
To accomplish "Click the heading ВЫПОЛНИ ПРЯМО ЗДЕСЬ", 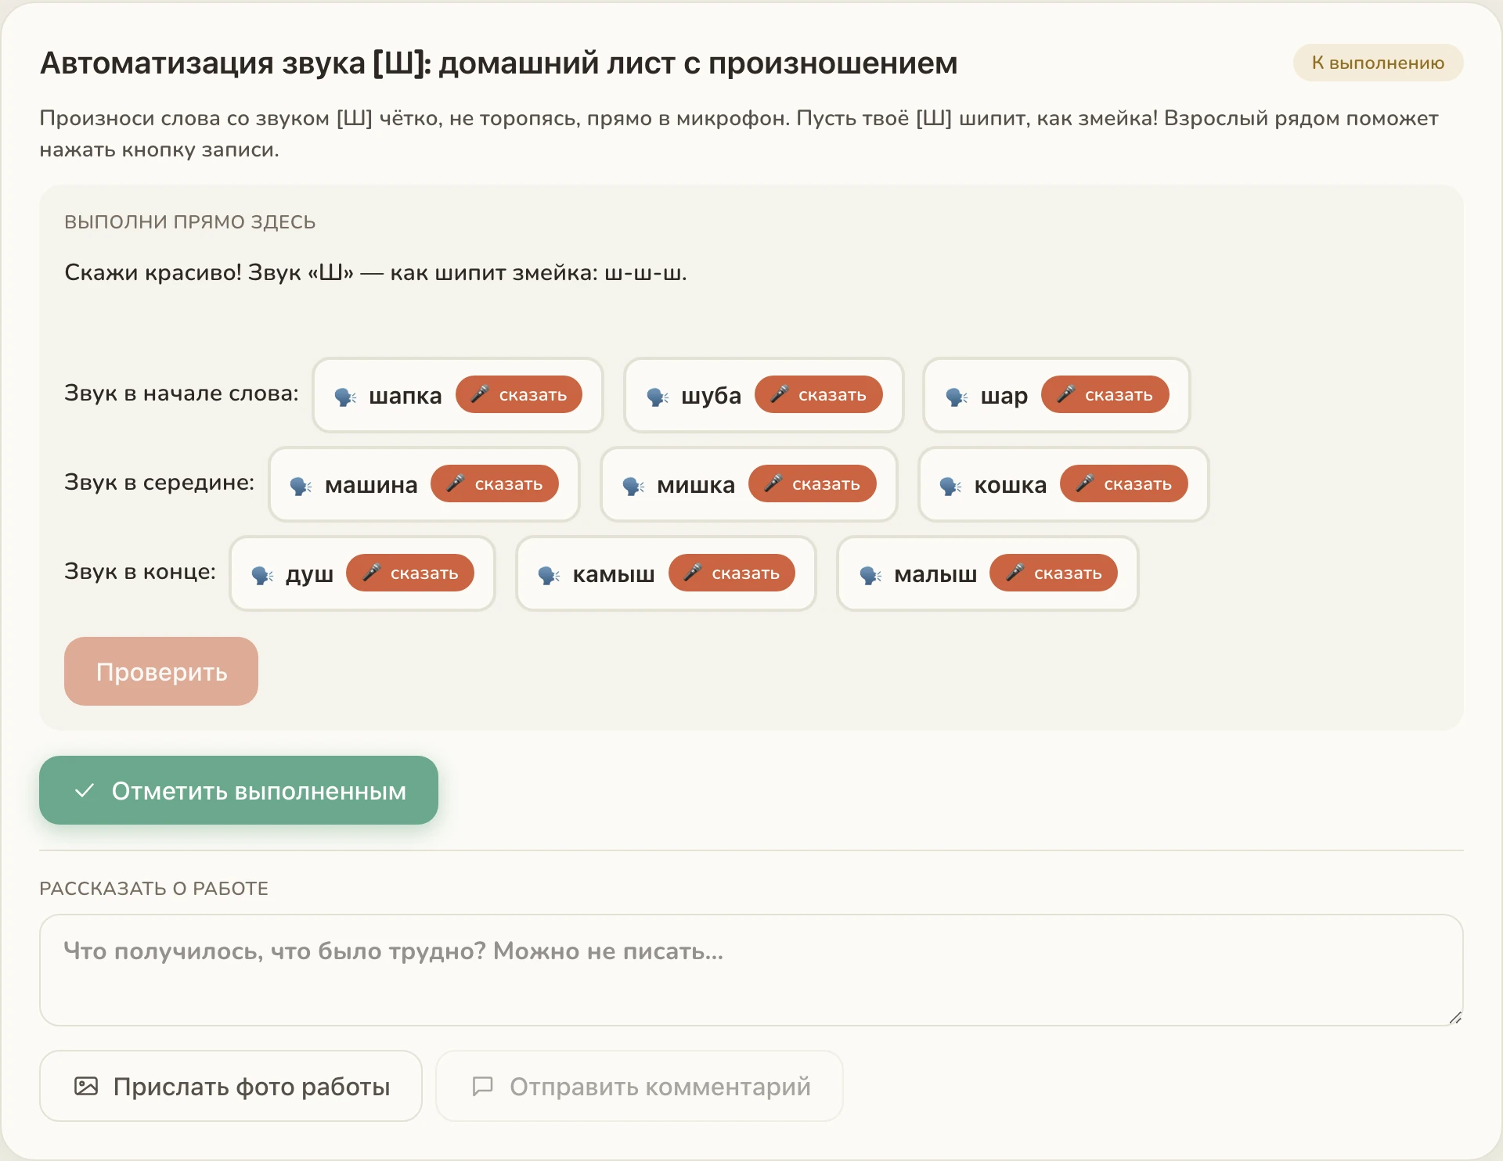I will tap(190, 222).
